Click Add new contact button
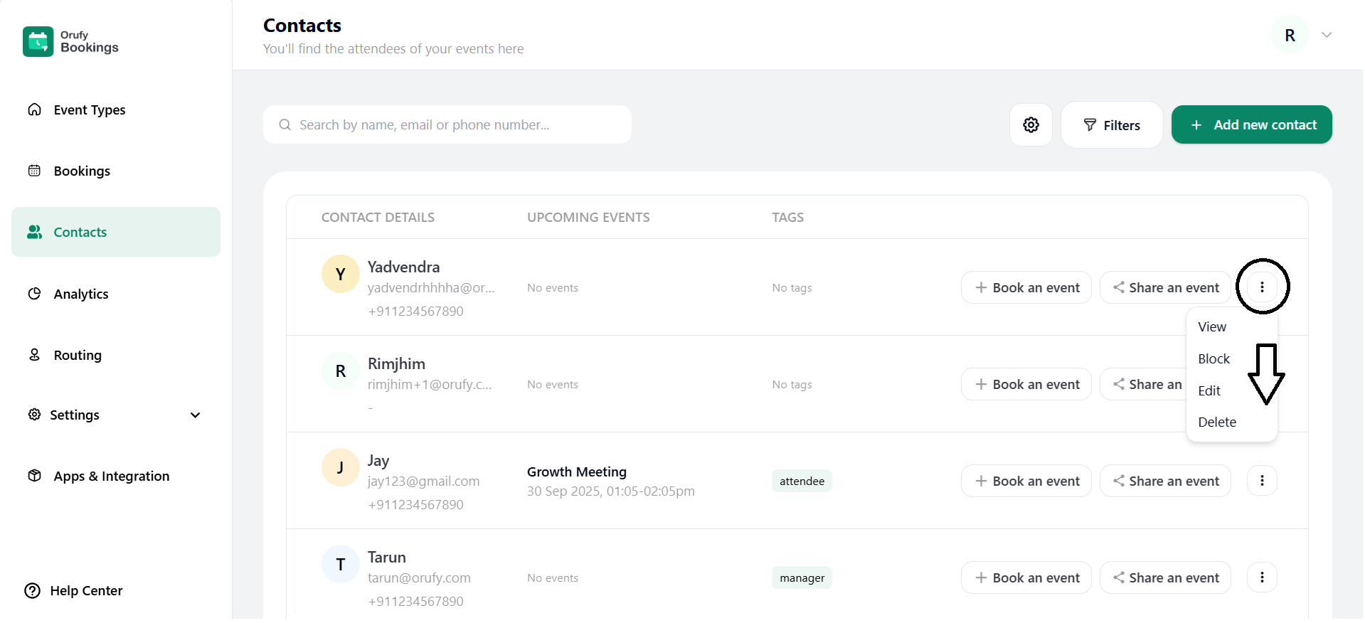The image size is (1365, 623). pyautogui.click(x=1251, y=125)
